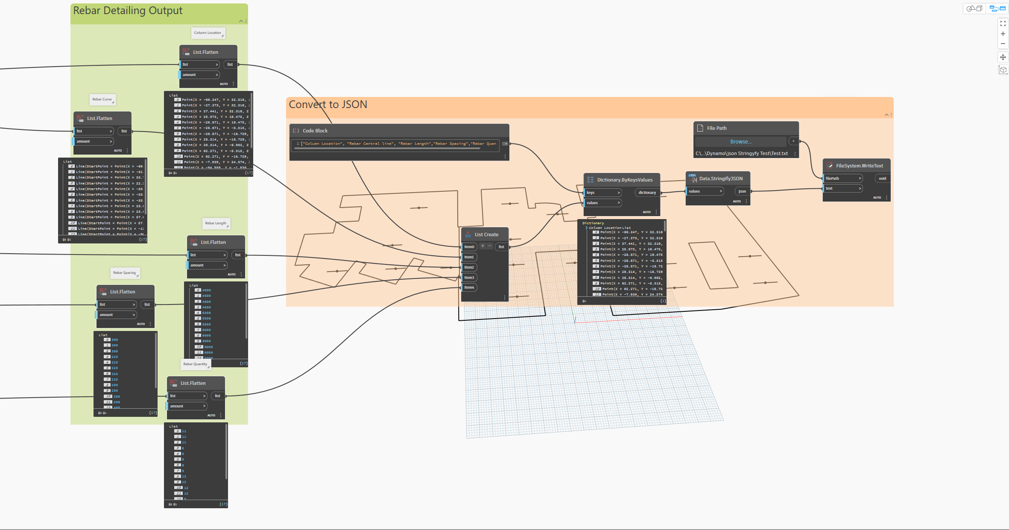Click the zoom to fit icon
Image resolution: width=1009 pixels, height=530 pixels.
click(1003, 23)
